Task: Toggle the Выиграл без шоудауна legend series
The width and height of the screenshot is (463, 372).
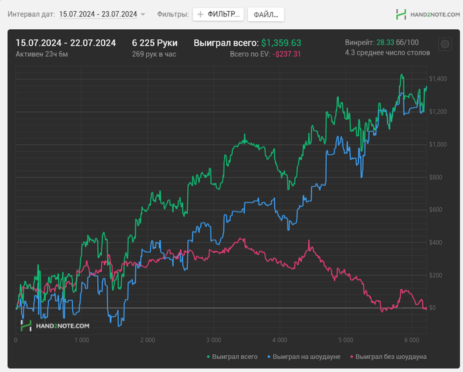Action: point(388,357)
